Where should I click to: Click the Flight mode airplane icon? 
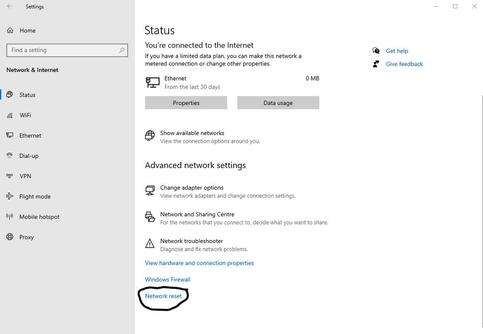10,197
